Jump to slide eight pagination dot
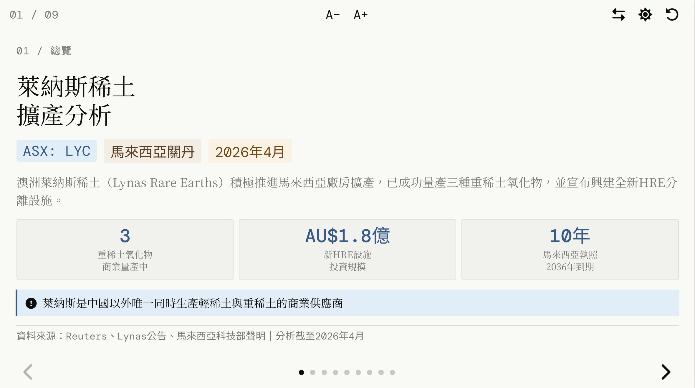Image resolution: width=695 pixels, height=388 pixels. coord(381,372)
